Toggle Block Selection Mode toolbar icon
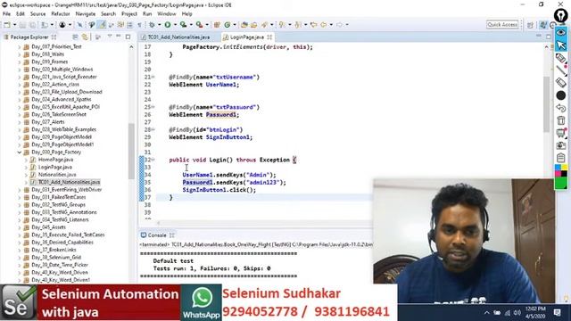The width and height of the screenshot is (571, 321). pyautogui.click(x=129, y=25)
